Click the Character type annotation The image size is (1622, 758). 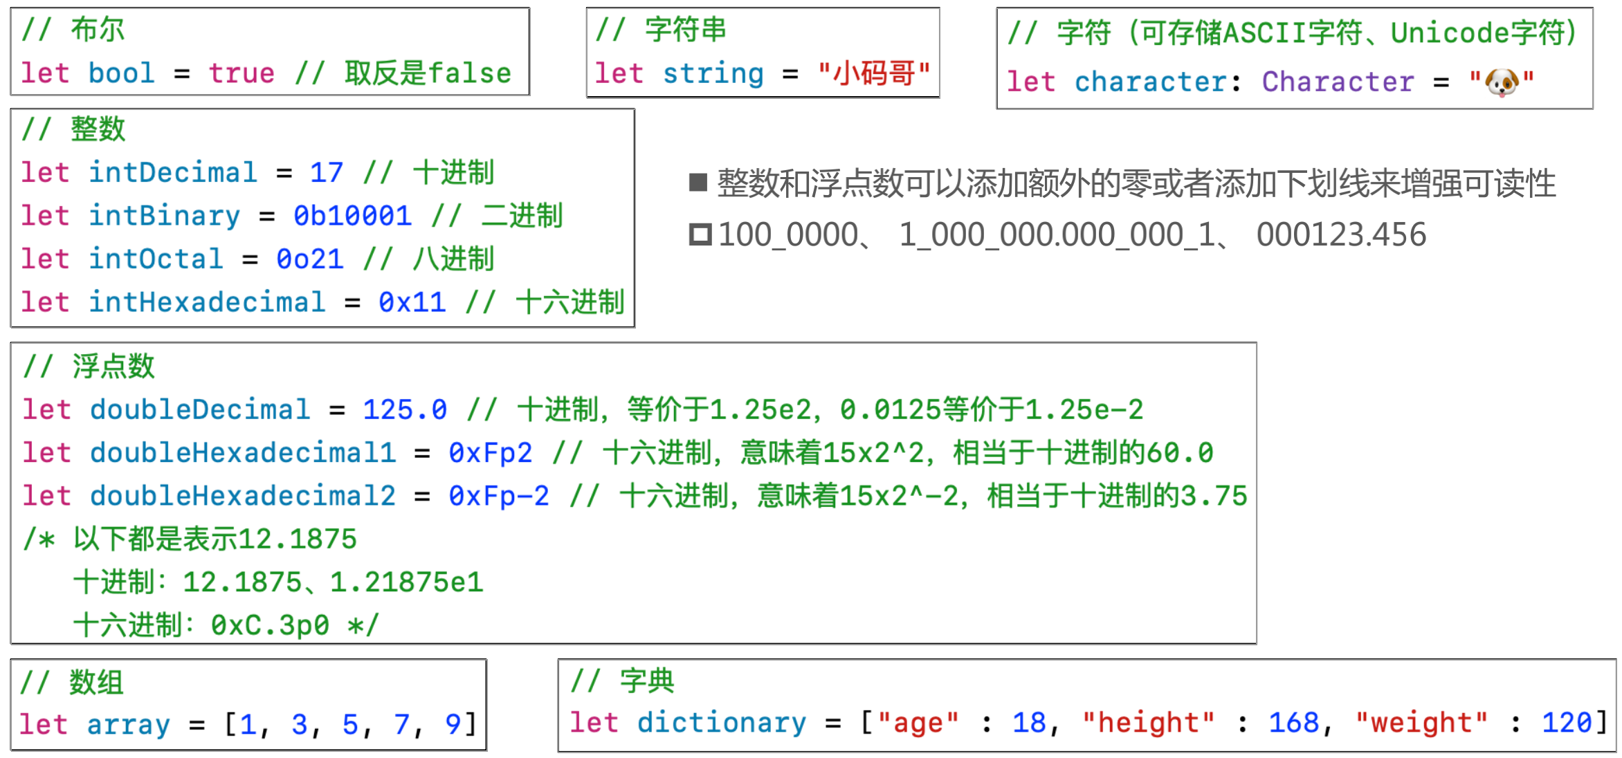pos(1338,82)
